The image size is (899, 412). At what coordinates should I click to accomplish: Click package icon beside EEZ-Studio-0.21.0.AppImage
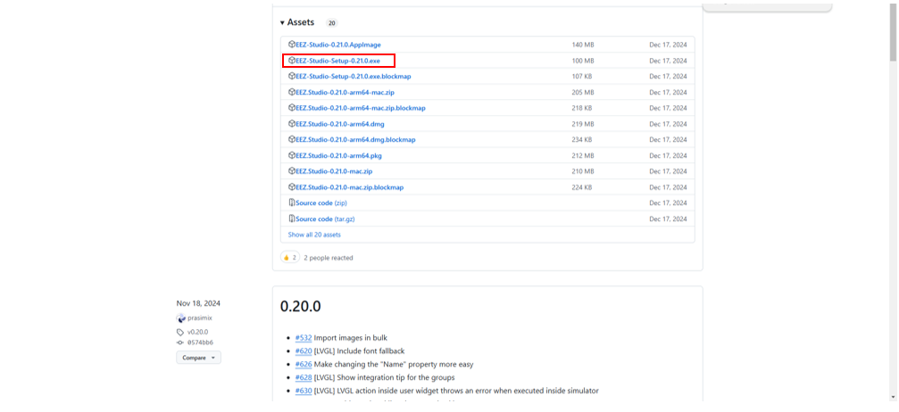292,45
